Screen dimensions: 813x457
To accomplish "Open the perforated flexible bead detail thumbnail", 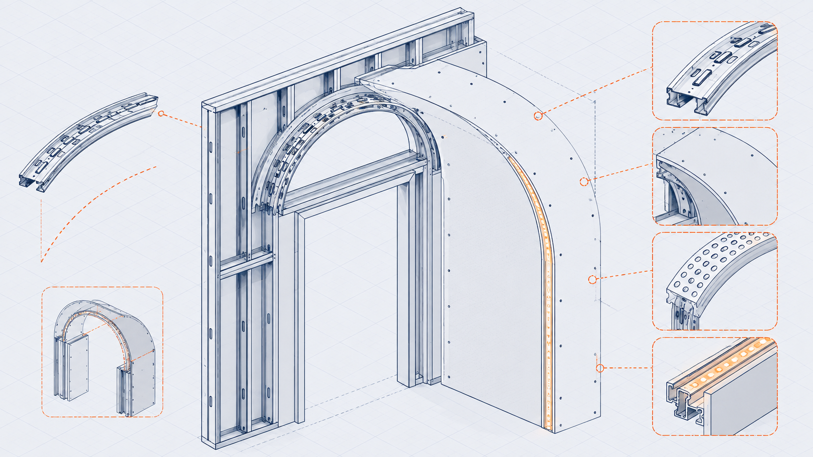I will [x=715, y=281].
